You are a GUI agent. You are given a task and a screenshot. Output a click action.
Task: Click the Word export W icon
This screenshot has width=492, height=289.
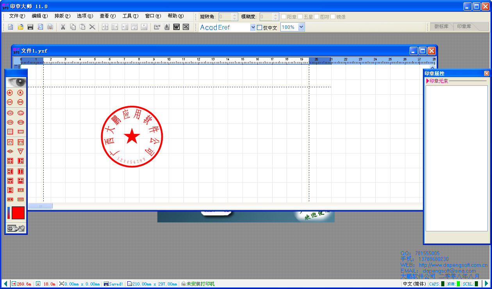176,27
